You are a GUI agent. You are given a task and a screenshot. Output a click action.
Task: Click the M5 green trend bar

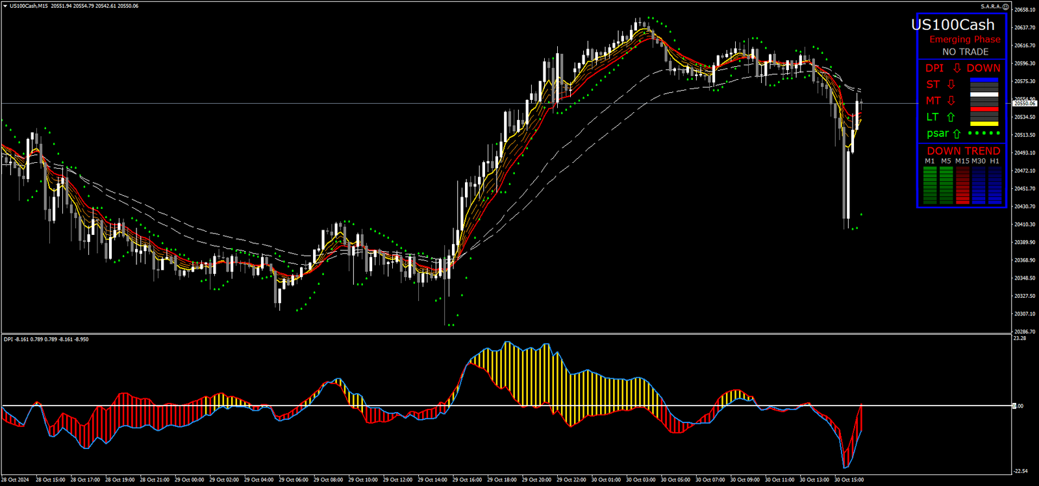(x=946, y=185)
